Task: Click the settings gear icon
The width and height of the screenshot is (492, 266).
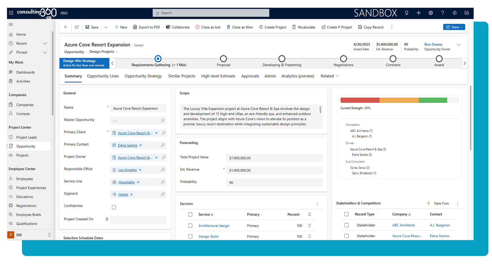Action: pyautogui.click(x=431, y=13)
